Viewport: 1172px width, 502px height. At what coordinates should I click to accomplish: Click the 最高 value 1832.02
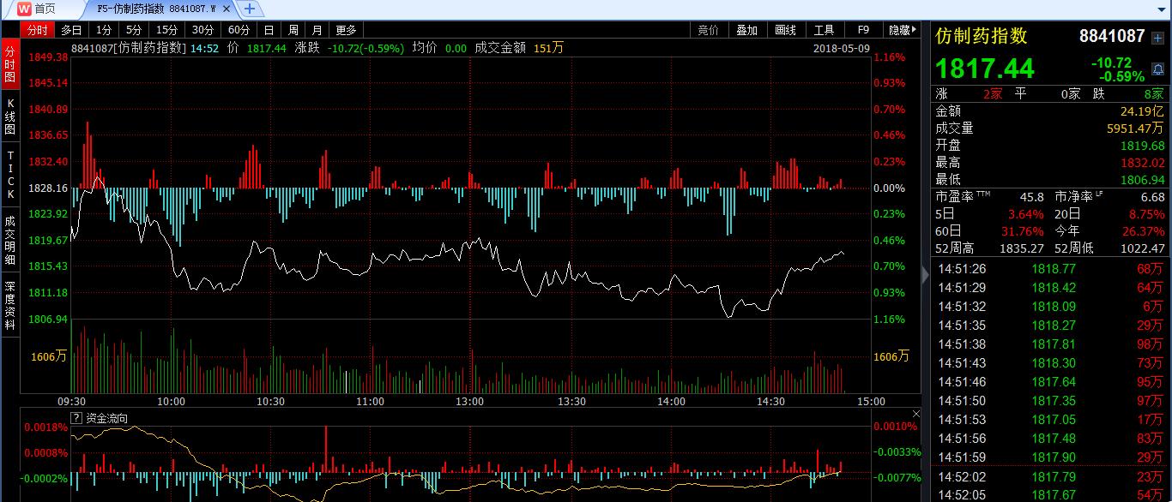1143,163
